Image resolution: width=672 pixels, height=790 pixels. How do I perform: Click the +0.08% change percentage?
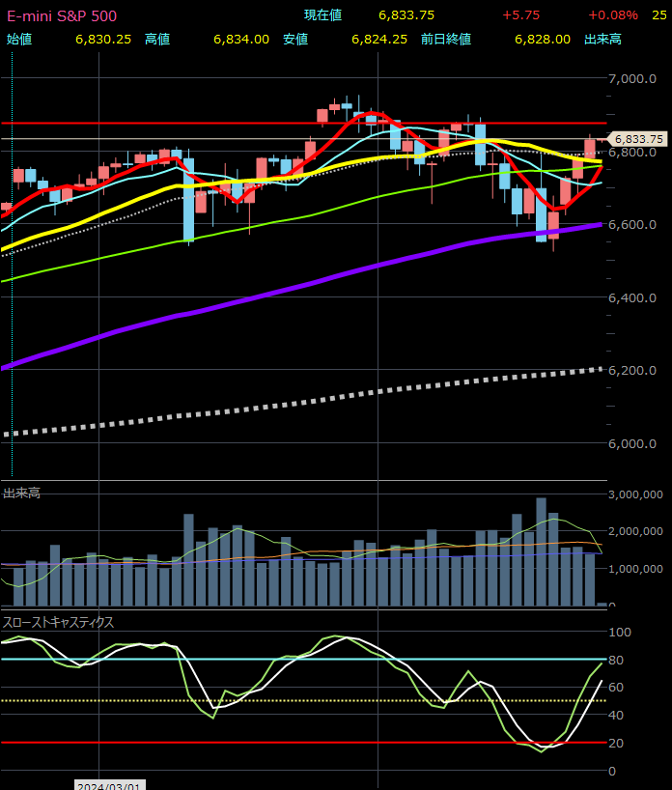[x=613, y=15]
